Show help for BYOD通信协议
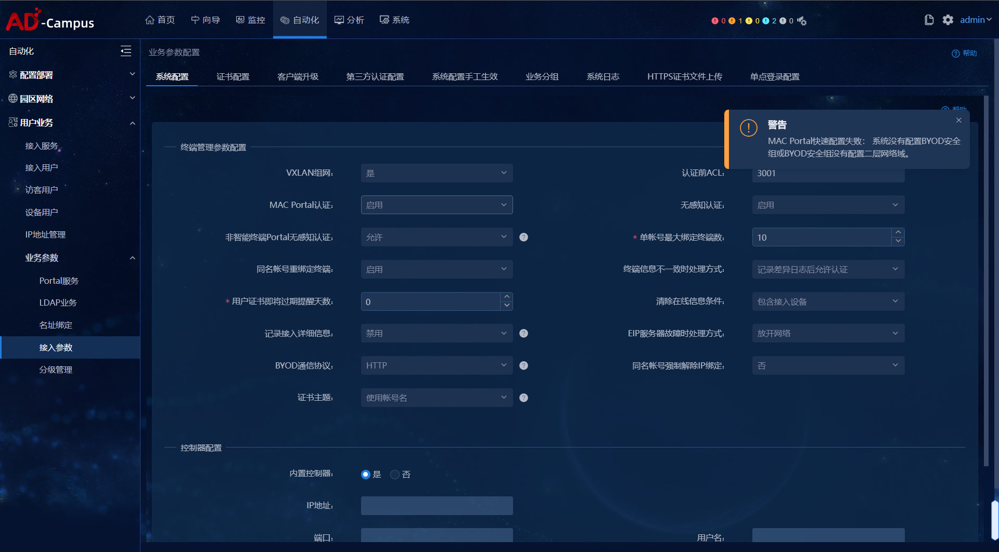The image size is (999, 552). click(524, 365)
